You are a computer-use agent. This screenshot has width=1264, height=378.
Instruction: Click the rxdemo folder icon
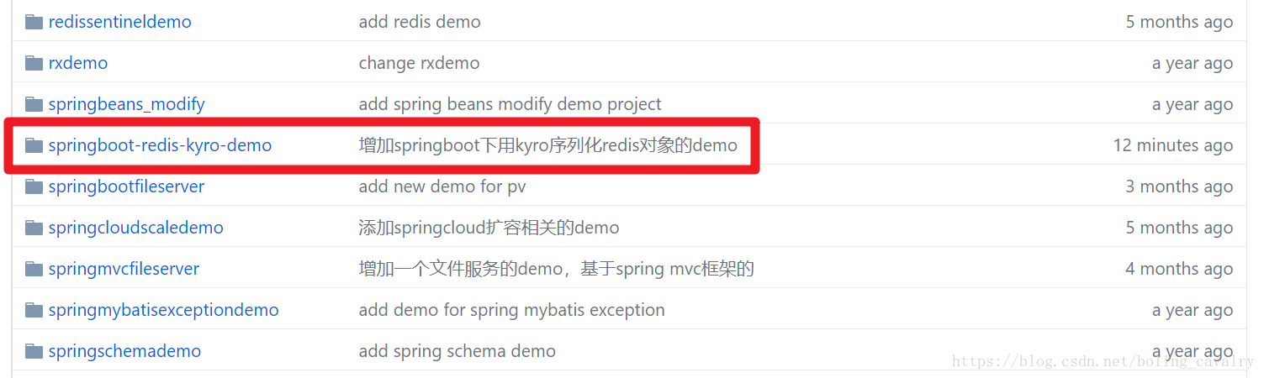(x=34, y=63)
